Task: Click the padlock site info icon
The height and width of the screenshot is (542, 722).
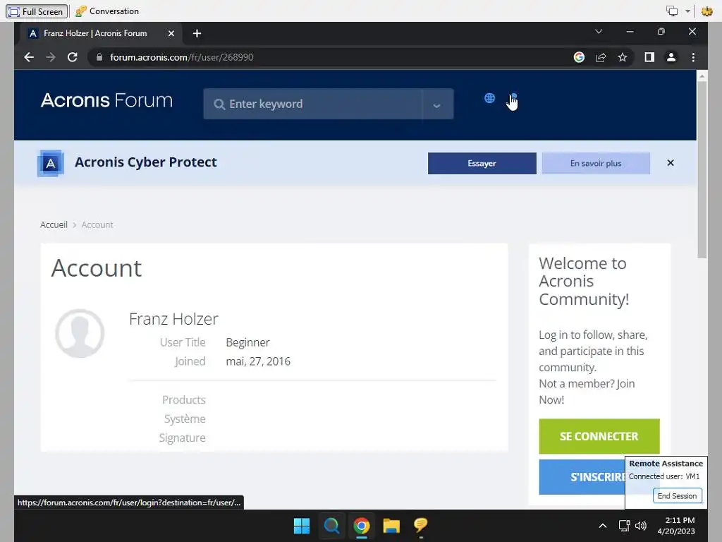Action: pos(99,57)
